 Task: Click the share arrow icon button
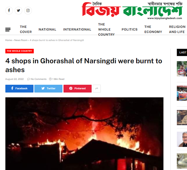pos(97,88)
